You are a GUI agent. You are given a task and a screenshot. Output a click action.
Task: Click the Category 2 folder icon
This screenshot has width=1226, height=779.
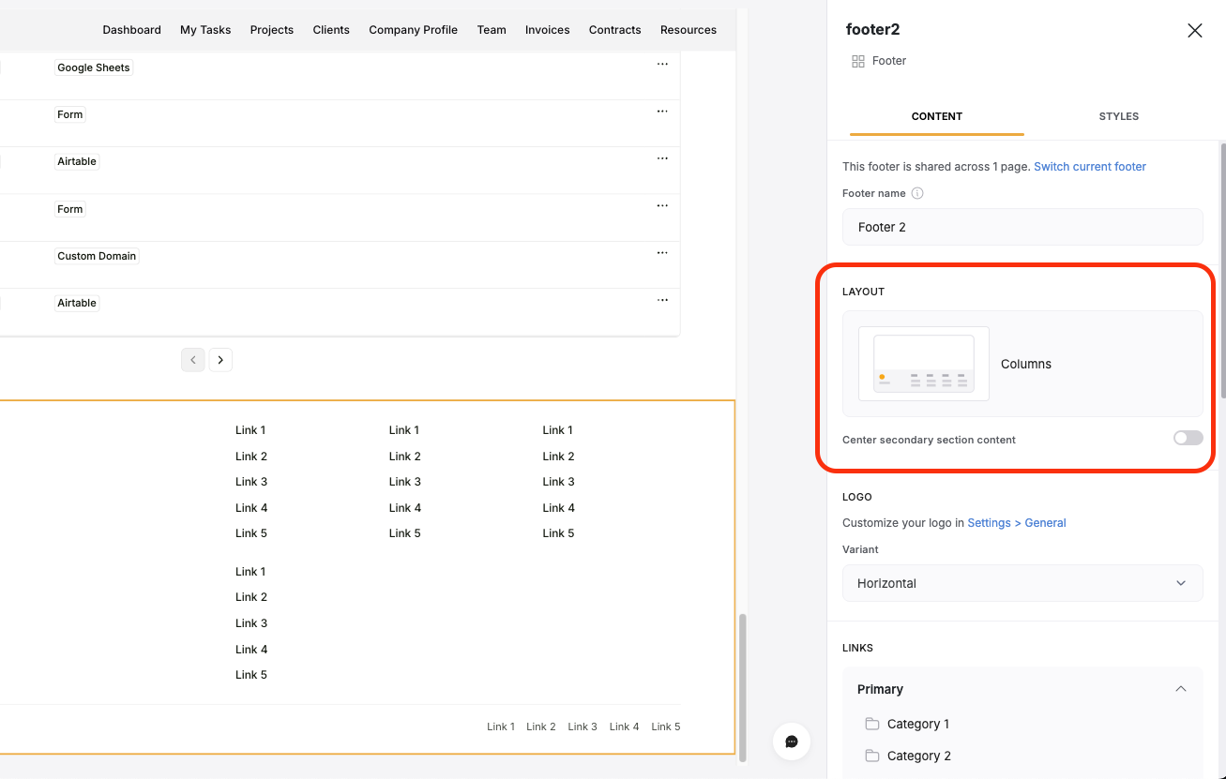pyautogui.click(x=872, y=756)
